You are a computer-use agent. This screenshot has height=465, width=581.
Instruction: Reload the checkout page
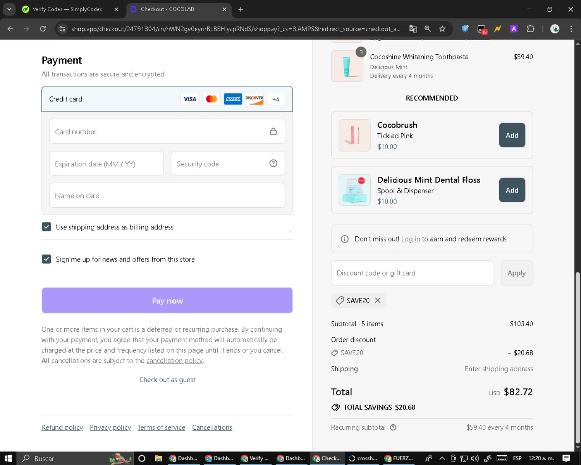43,29
